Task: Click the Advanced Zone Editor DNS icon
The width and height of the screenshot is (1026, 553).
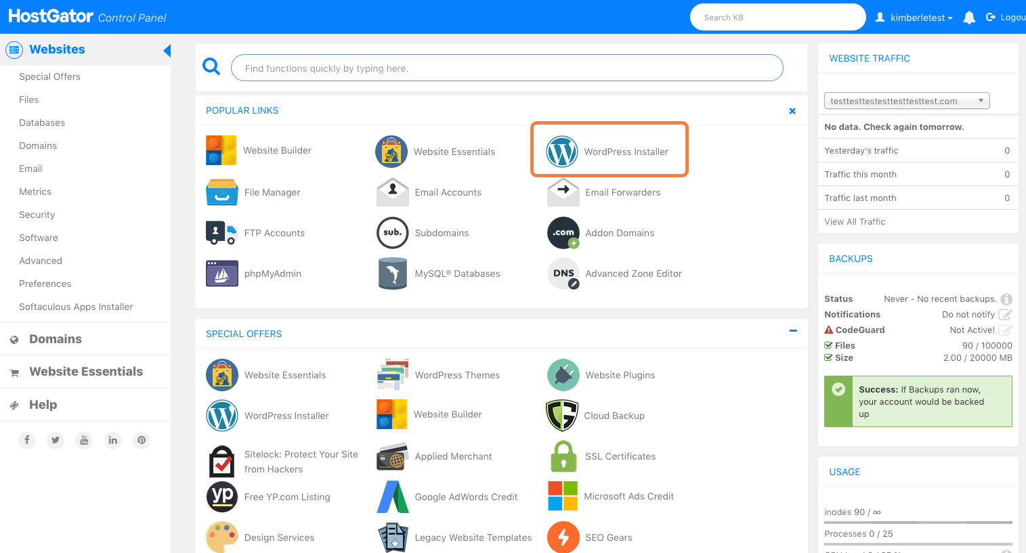Action: click(563, 273)
